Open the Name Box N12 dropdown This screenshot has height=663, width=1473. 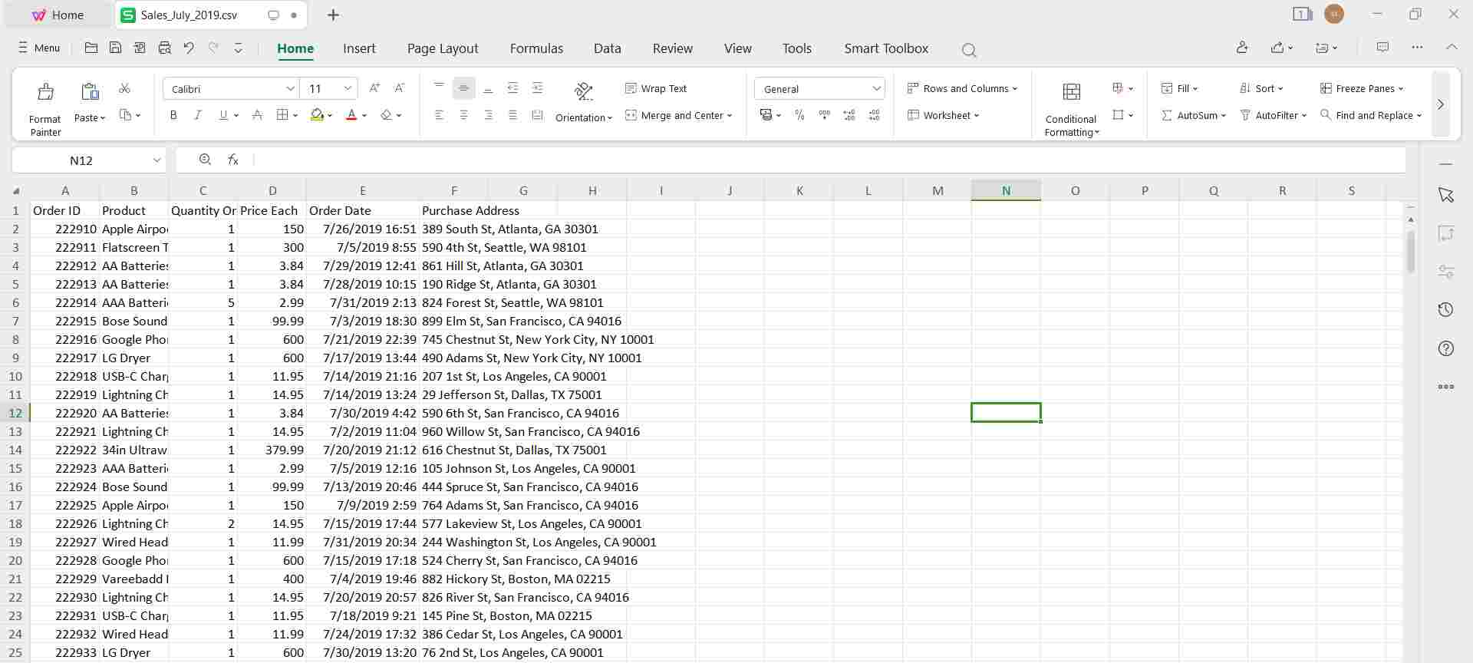(157, 160)
